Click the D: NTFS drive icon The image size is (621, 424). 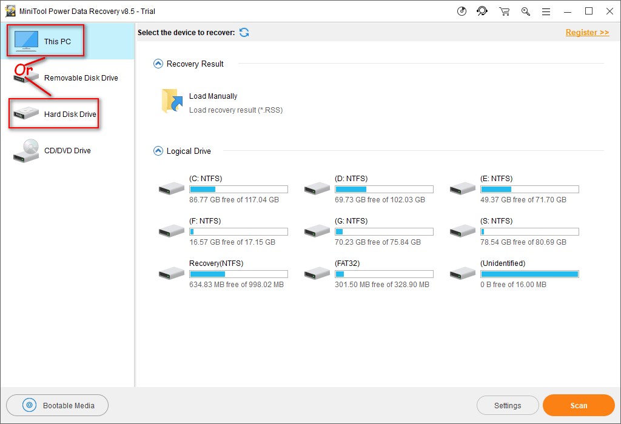tap(317, 188)
